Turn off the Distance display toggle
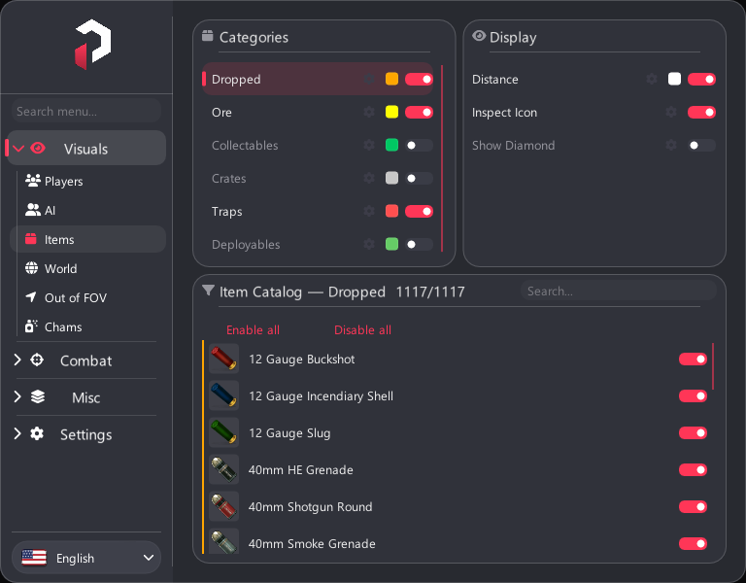This screenshot has height=583, width=746. 701,79
